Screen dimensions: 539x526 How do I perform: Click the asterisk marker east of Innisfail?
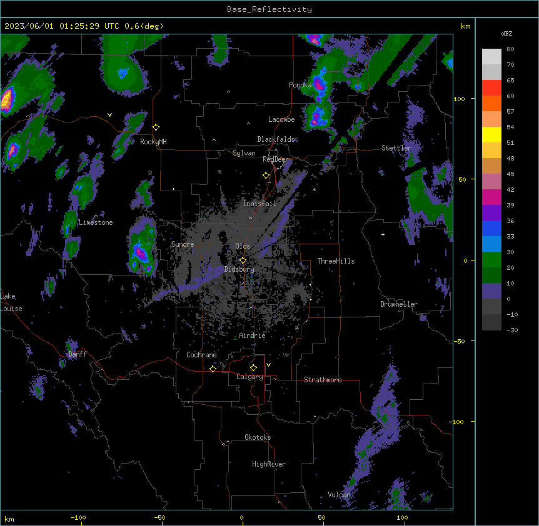coord(314,190)
